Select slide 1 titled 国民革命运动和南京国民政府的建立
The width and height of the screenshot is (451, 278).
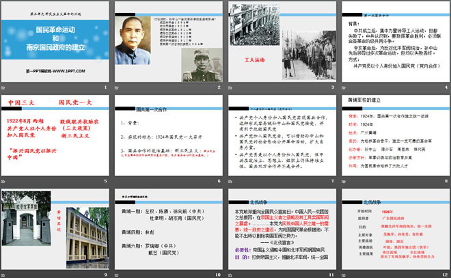56,42
